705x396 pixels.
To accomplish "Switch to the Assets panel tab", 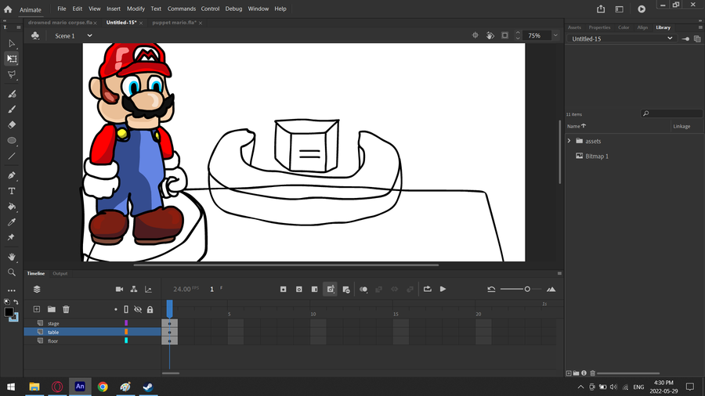I will tap(574, 27).
